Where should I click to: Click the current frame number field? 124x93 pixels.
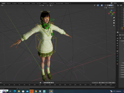coord(95,83)
